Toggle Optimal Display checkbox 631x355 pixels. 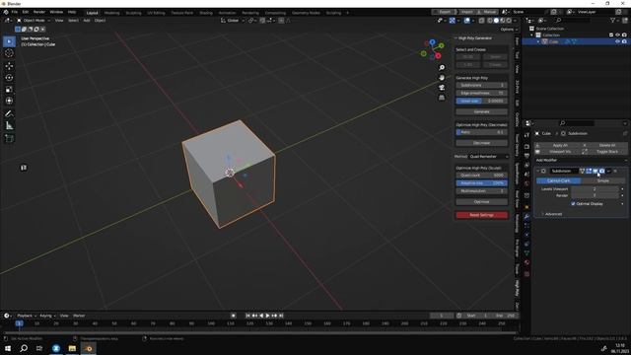point(573,204)
